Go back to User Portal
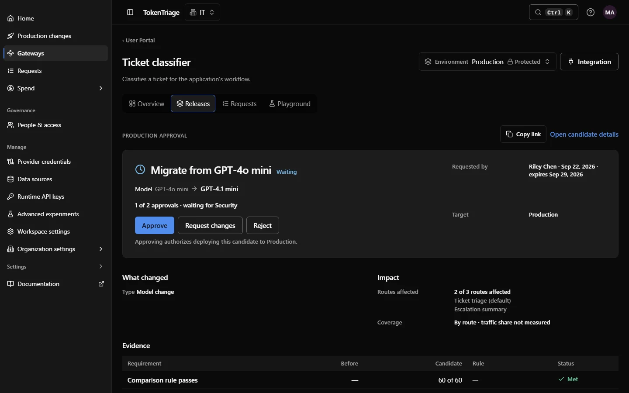 [x=138, y=40]
